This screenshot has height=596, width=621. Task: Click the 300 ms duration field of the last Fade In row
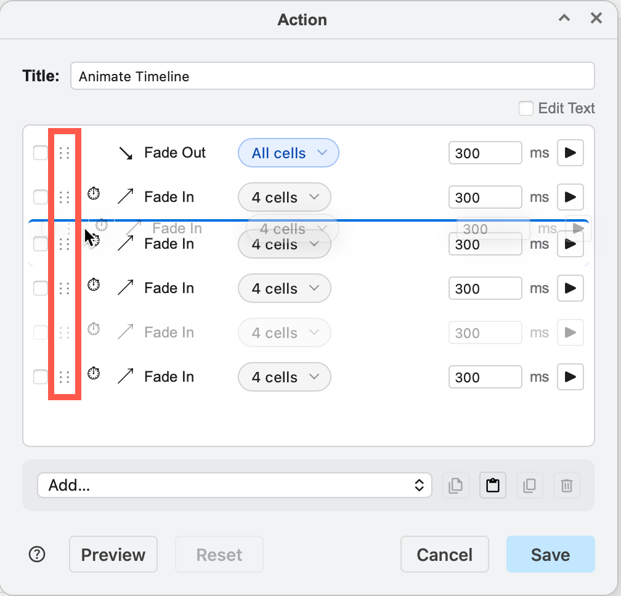485,377
